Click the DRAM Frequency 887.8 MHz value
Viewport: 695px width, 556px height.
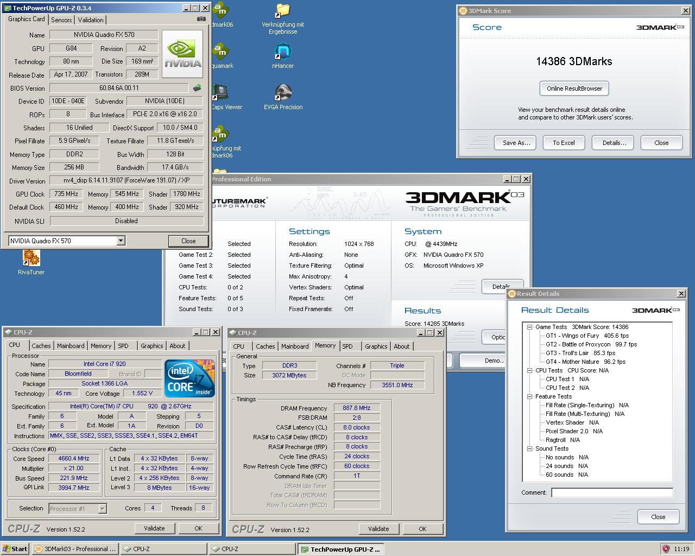[357, 408]
